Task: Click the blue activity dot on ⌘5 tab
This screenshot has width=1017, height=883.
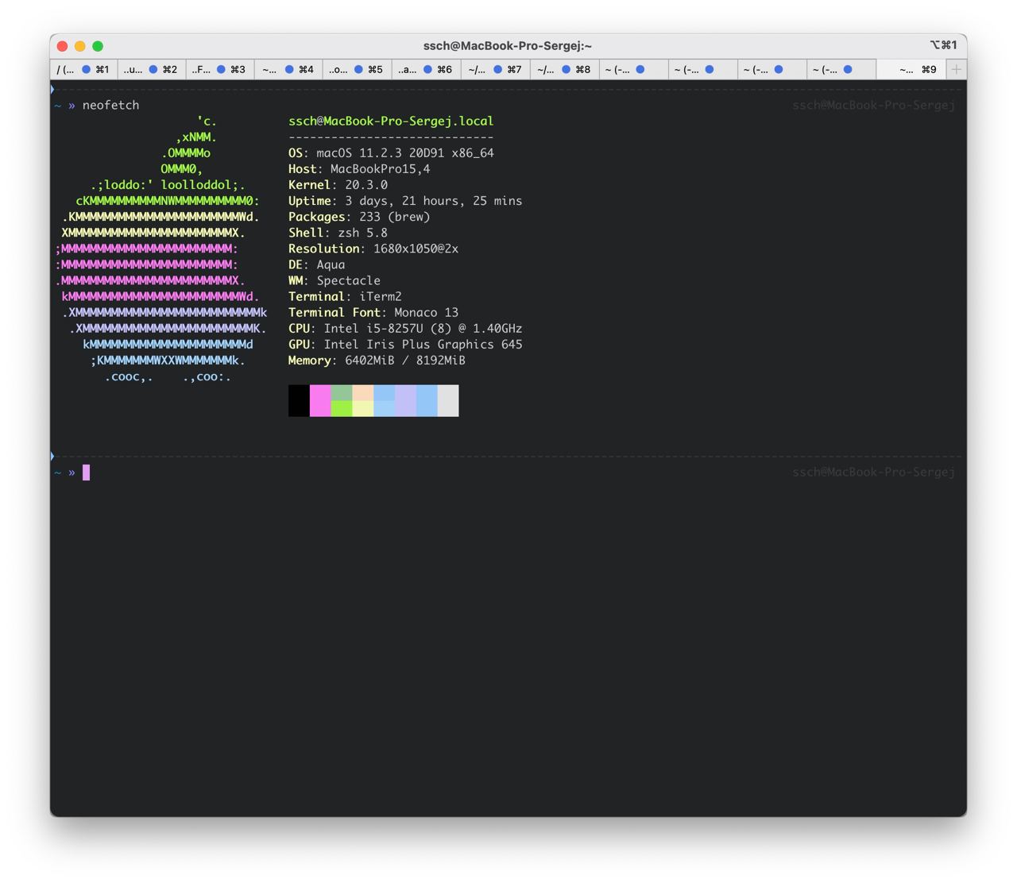Action: 359,70
